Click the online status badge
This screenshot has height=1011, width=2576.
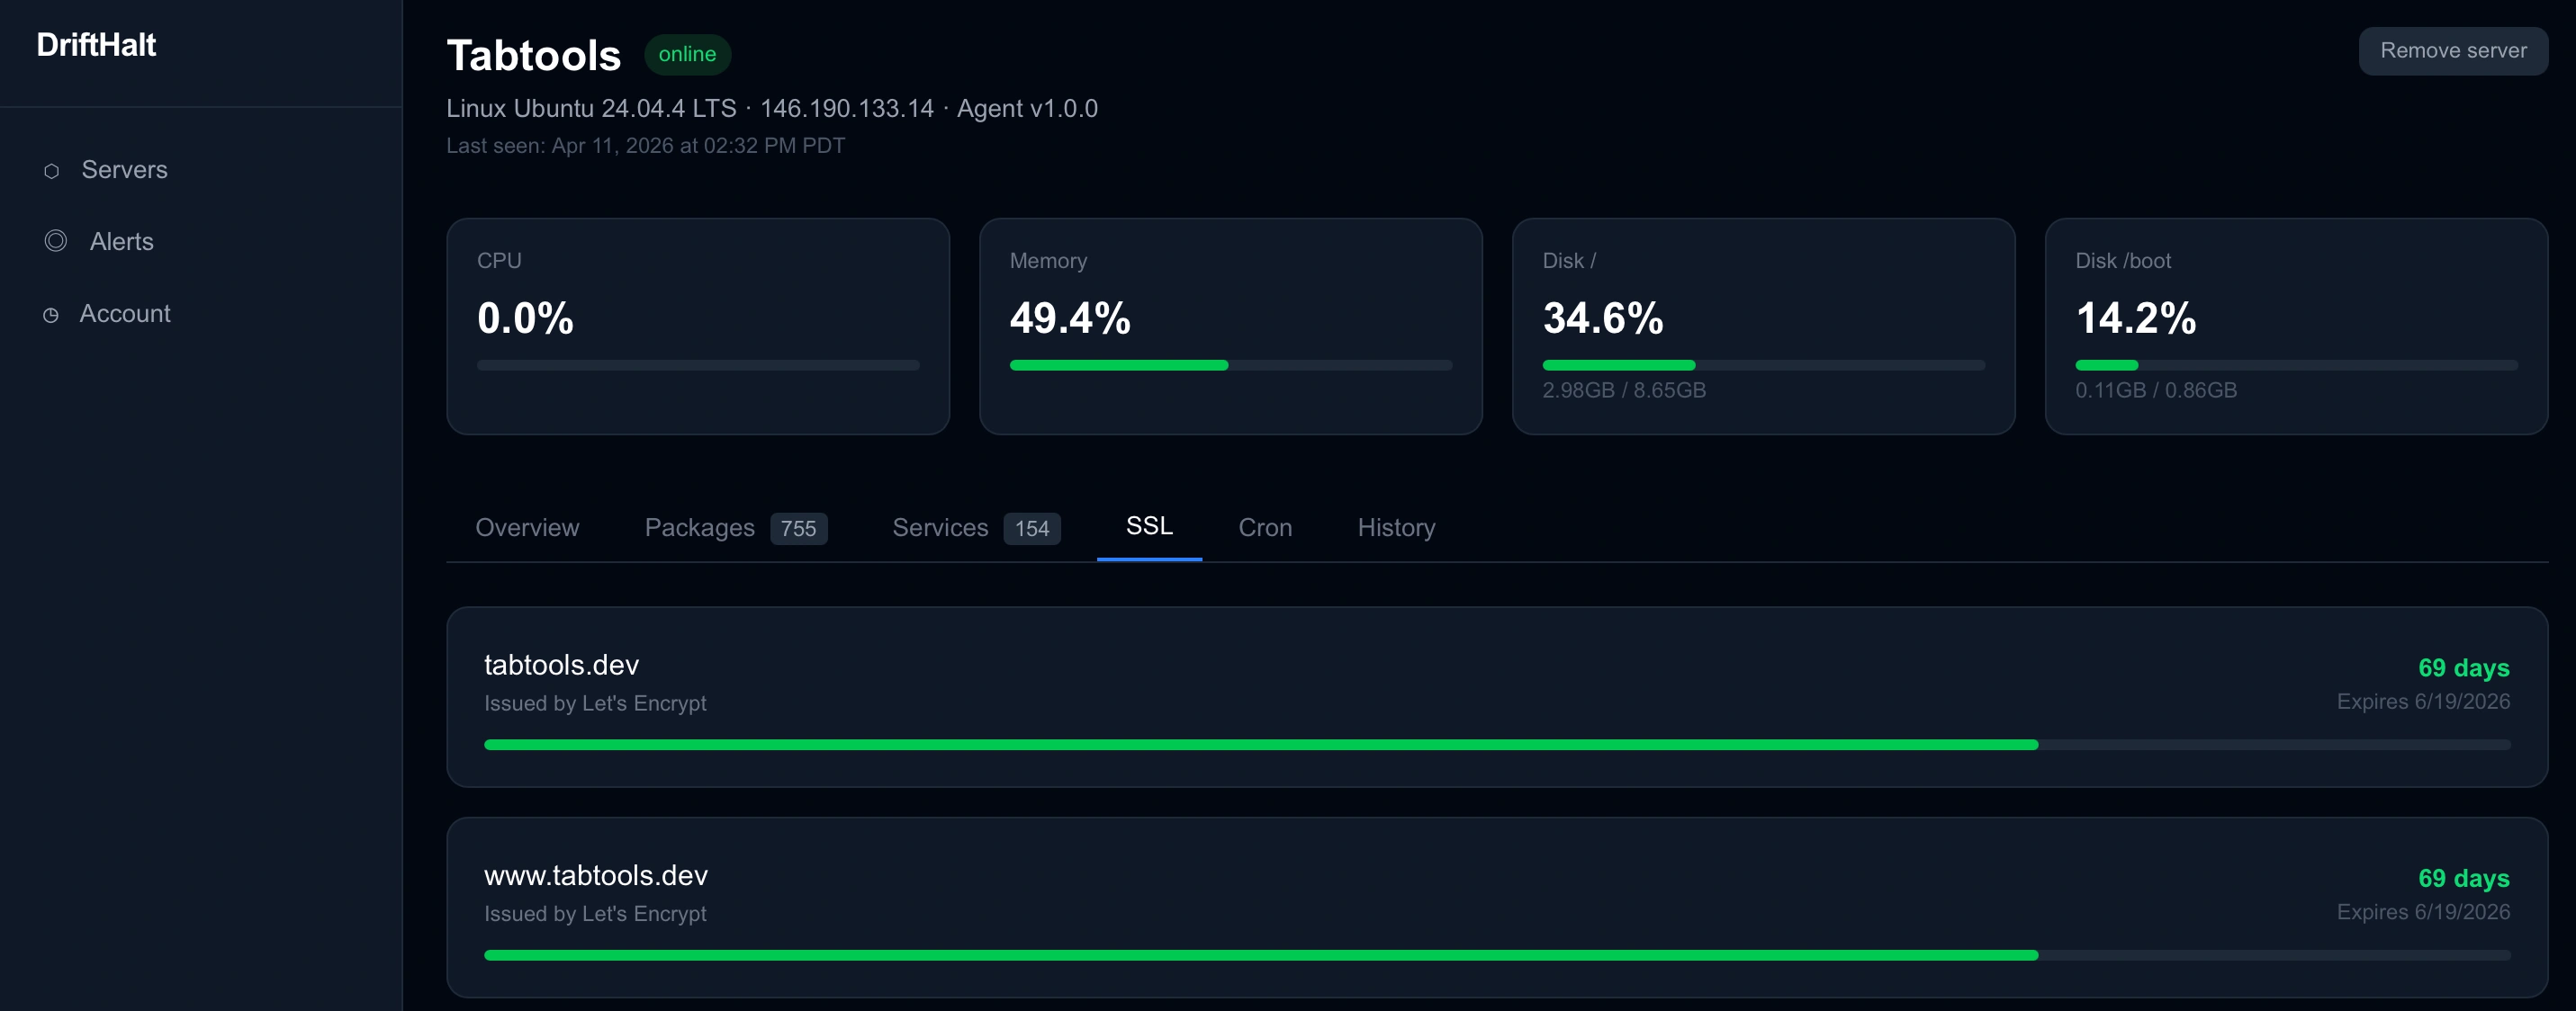pyautogui.click(x=687, y=54)
